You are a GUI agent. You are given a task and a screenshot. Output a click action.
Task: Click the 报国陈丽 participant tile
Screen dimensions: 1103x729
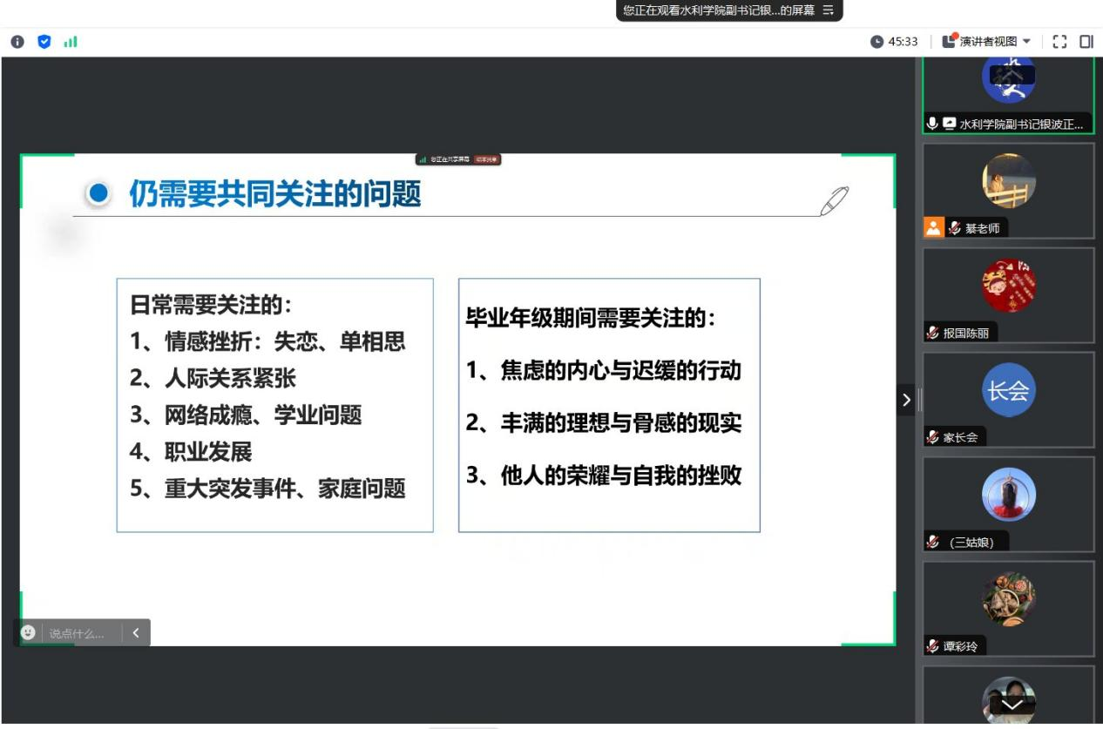(1008, 294)
